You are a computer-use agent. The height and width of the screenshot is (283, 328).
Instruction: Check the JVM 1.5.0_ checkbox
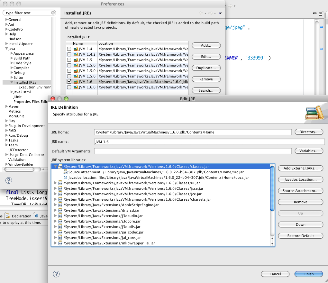coord(69,76)
